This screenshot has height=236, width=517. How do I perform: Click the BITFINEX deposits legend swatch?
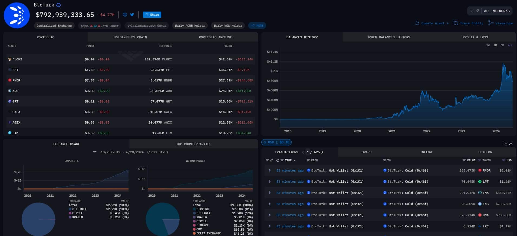tap(70, 209)
